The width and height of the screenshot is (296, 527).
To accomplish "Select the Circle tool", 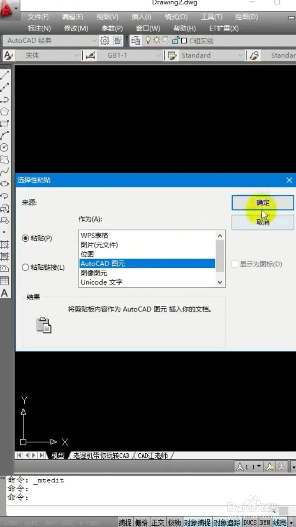I will click(x=5, y=147).
